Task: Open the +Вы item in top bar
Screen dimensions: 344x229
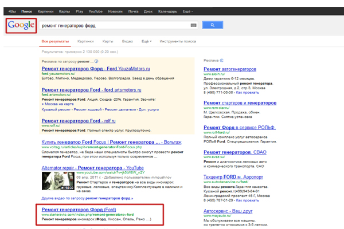Action: (12, 11)
